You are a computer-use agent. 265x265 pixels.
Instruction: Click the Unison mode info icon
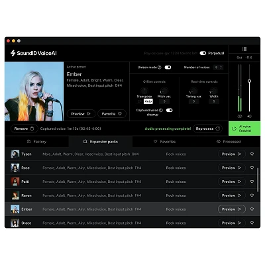point(160,68)
